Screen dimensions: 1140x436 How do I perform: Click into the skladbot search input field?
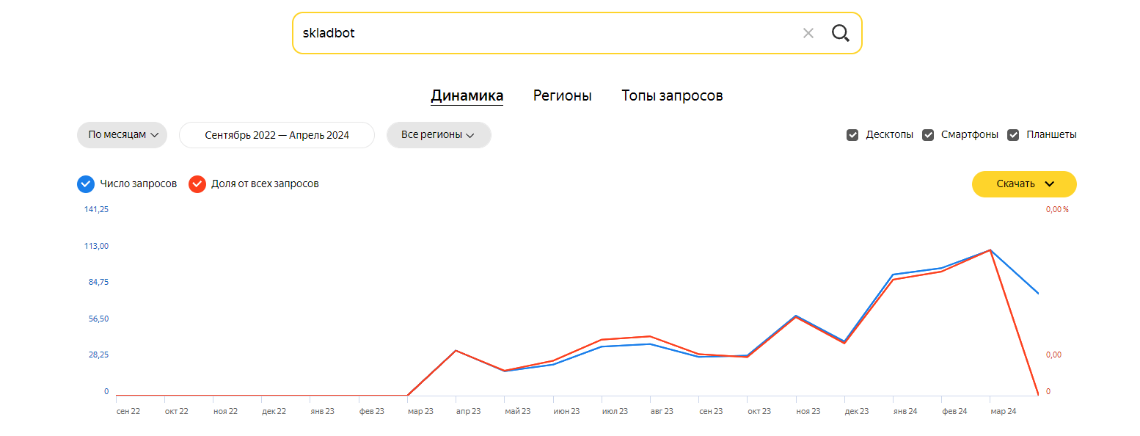(543, 33)
